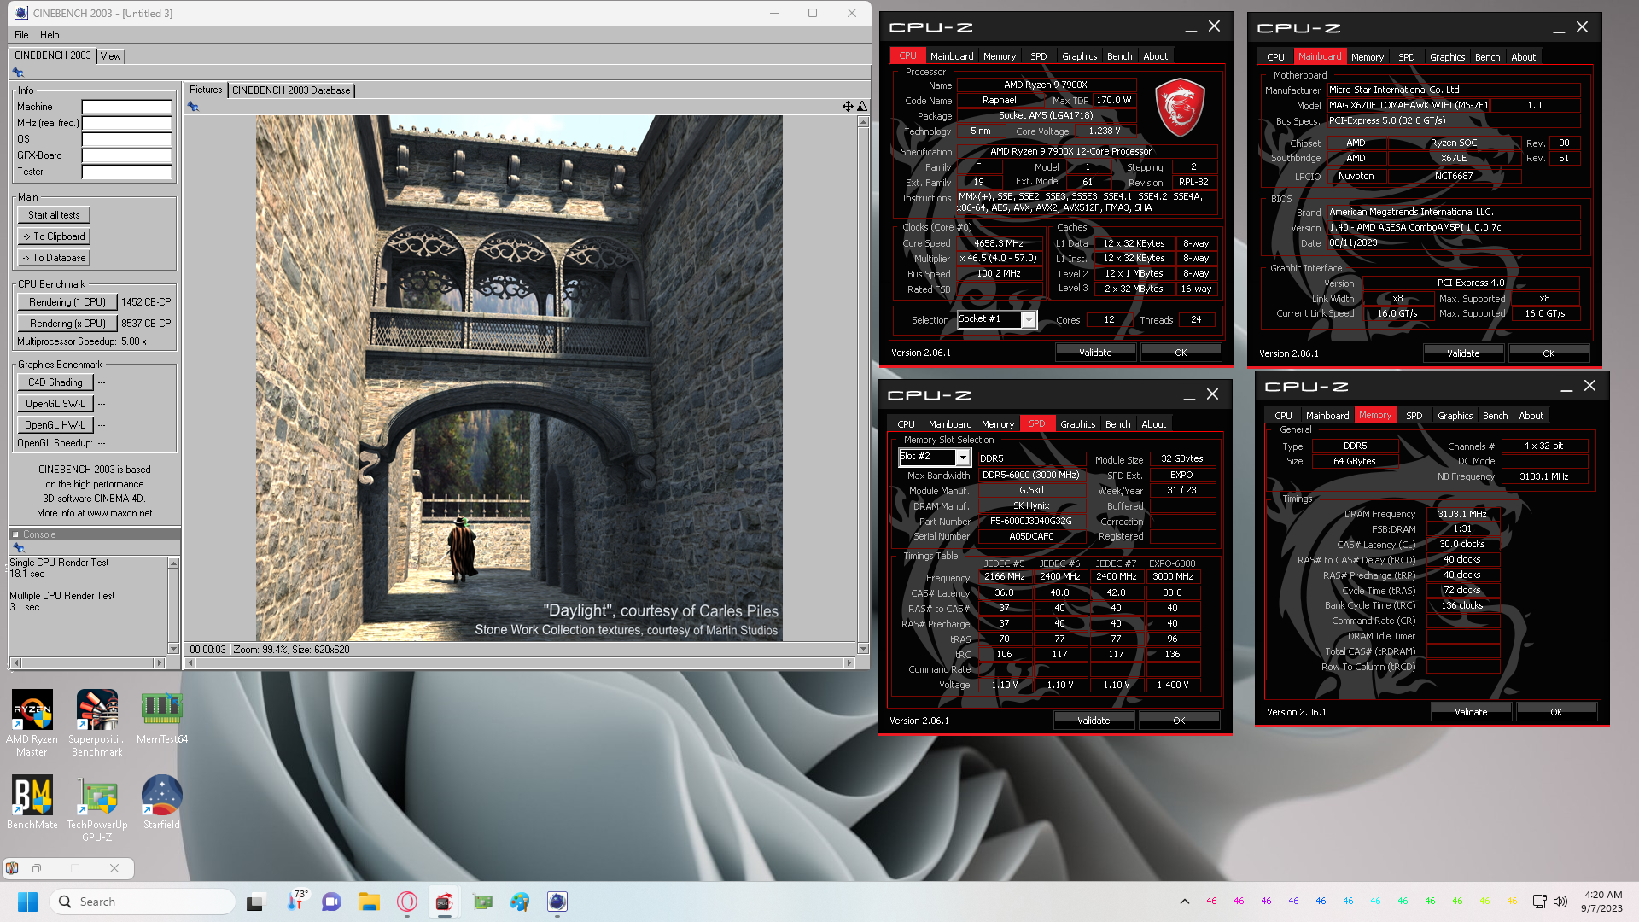This screenshot has width=1639, height=922.
Task: Click the volume icon in system tray
Action: point(1560,902)
